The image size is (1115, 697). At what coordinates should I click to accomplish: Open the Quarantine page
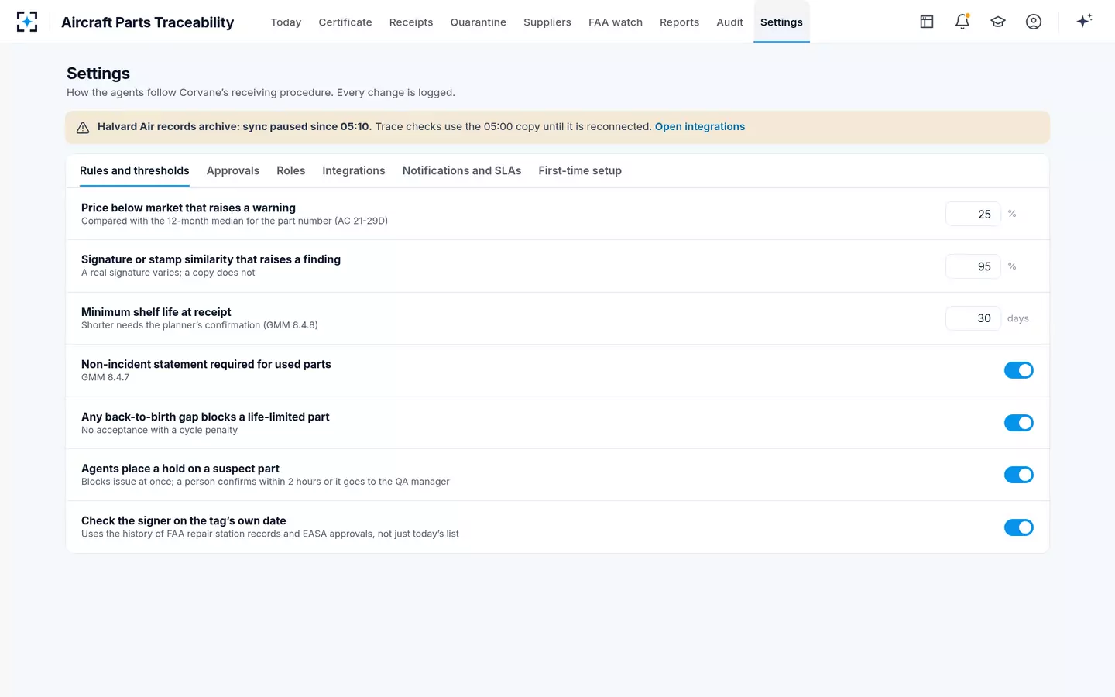[479, 22]
